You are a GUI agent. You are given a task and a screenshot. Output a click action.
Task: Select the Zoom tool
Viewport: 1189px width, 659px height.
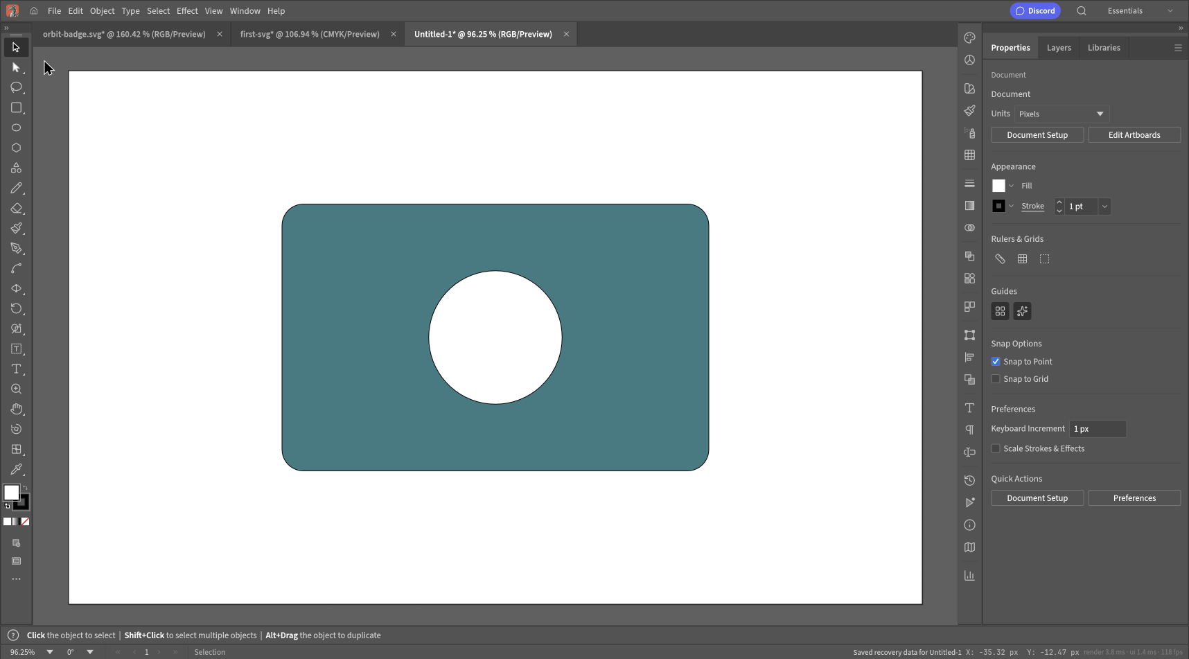pyautogui.click(x=16, y=389)
